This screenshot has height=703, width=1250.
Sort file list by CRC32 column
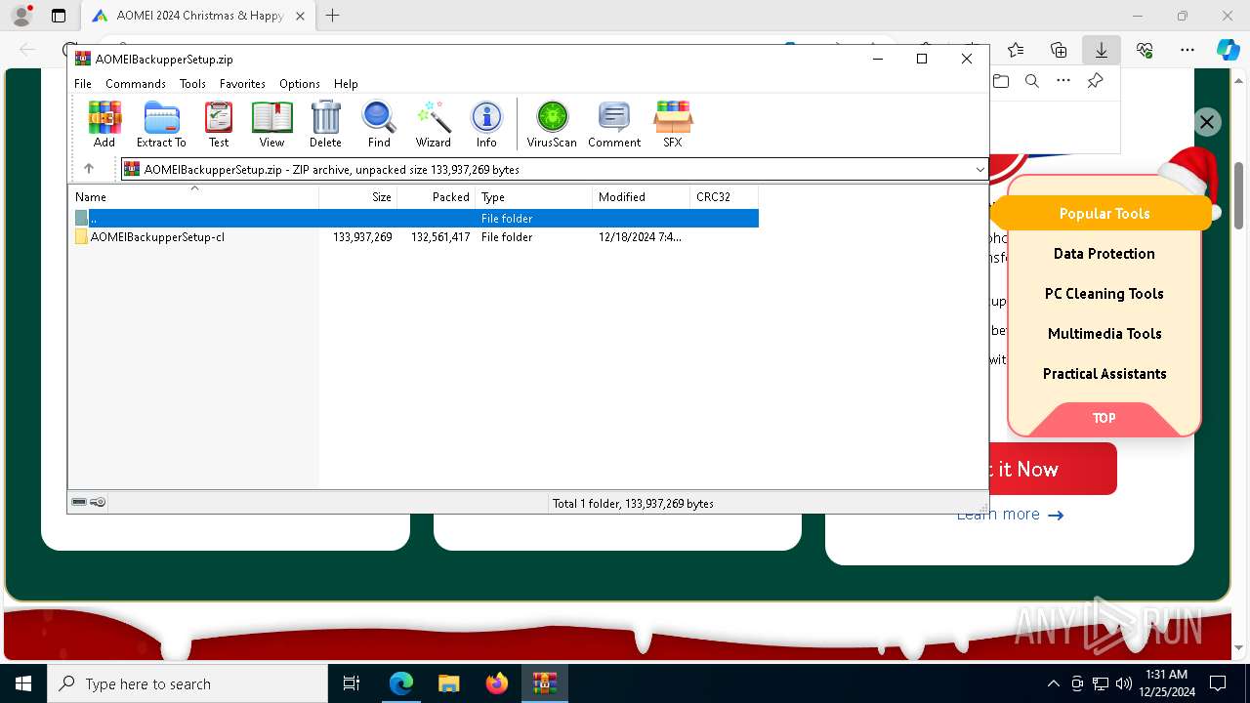[724, 196]
